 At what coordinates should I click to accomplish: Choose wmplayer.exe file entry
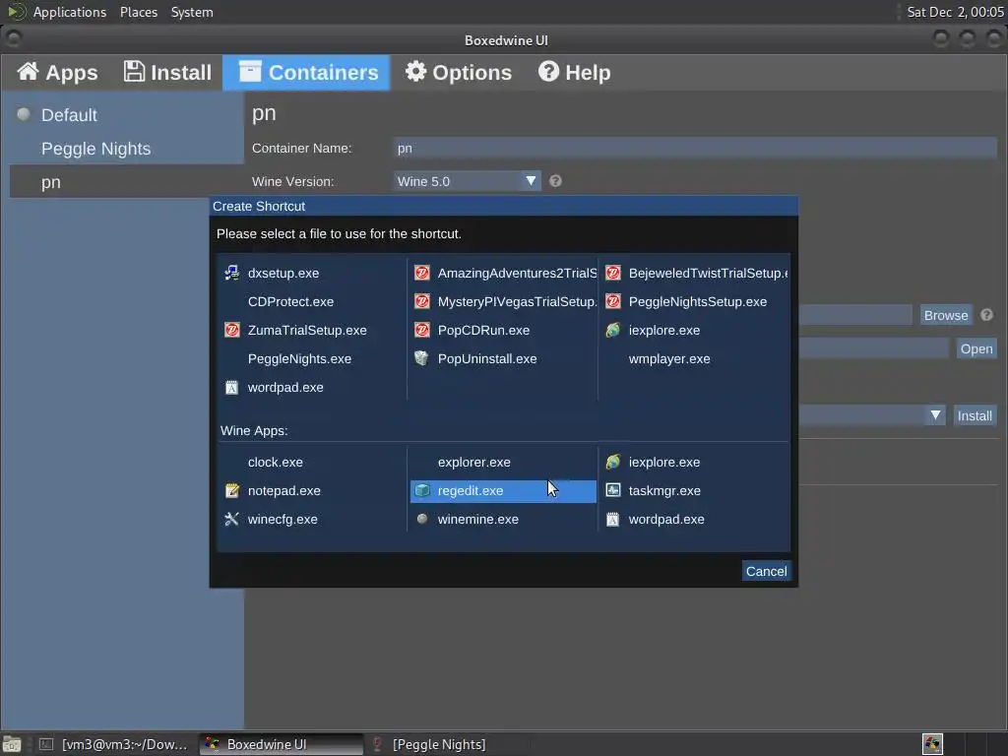pos(669,358)
